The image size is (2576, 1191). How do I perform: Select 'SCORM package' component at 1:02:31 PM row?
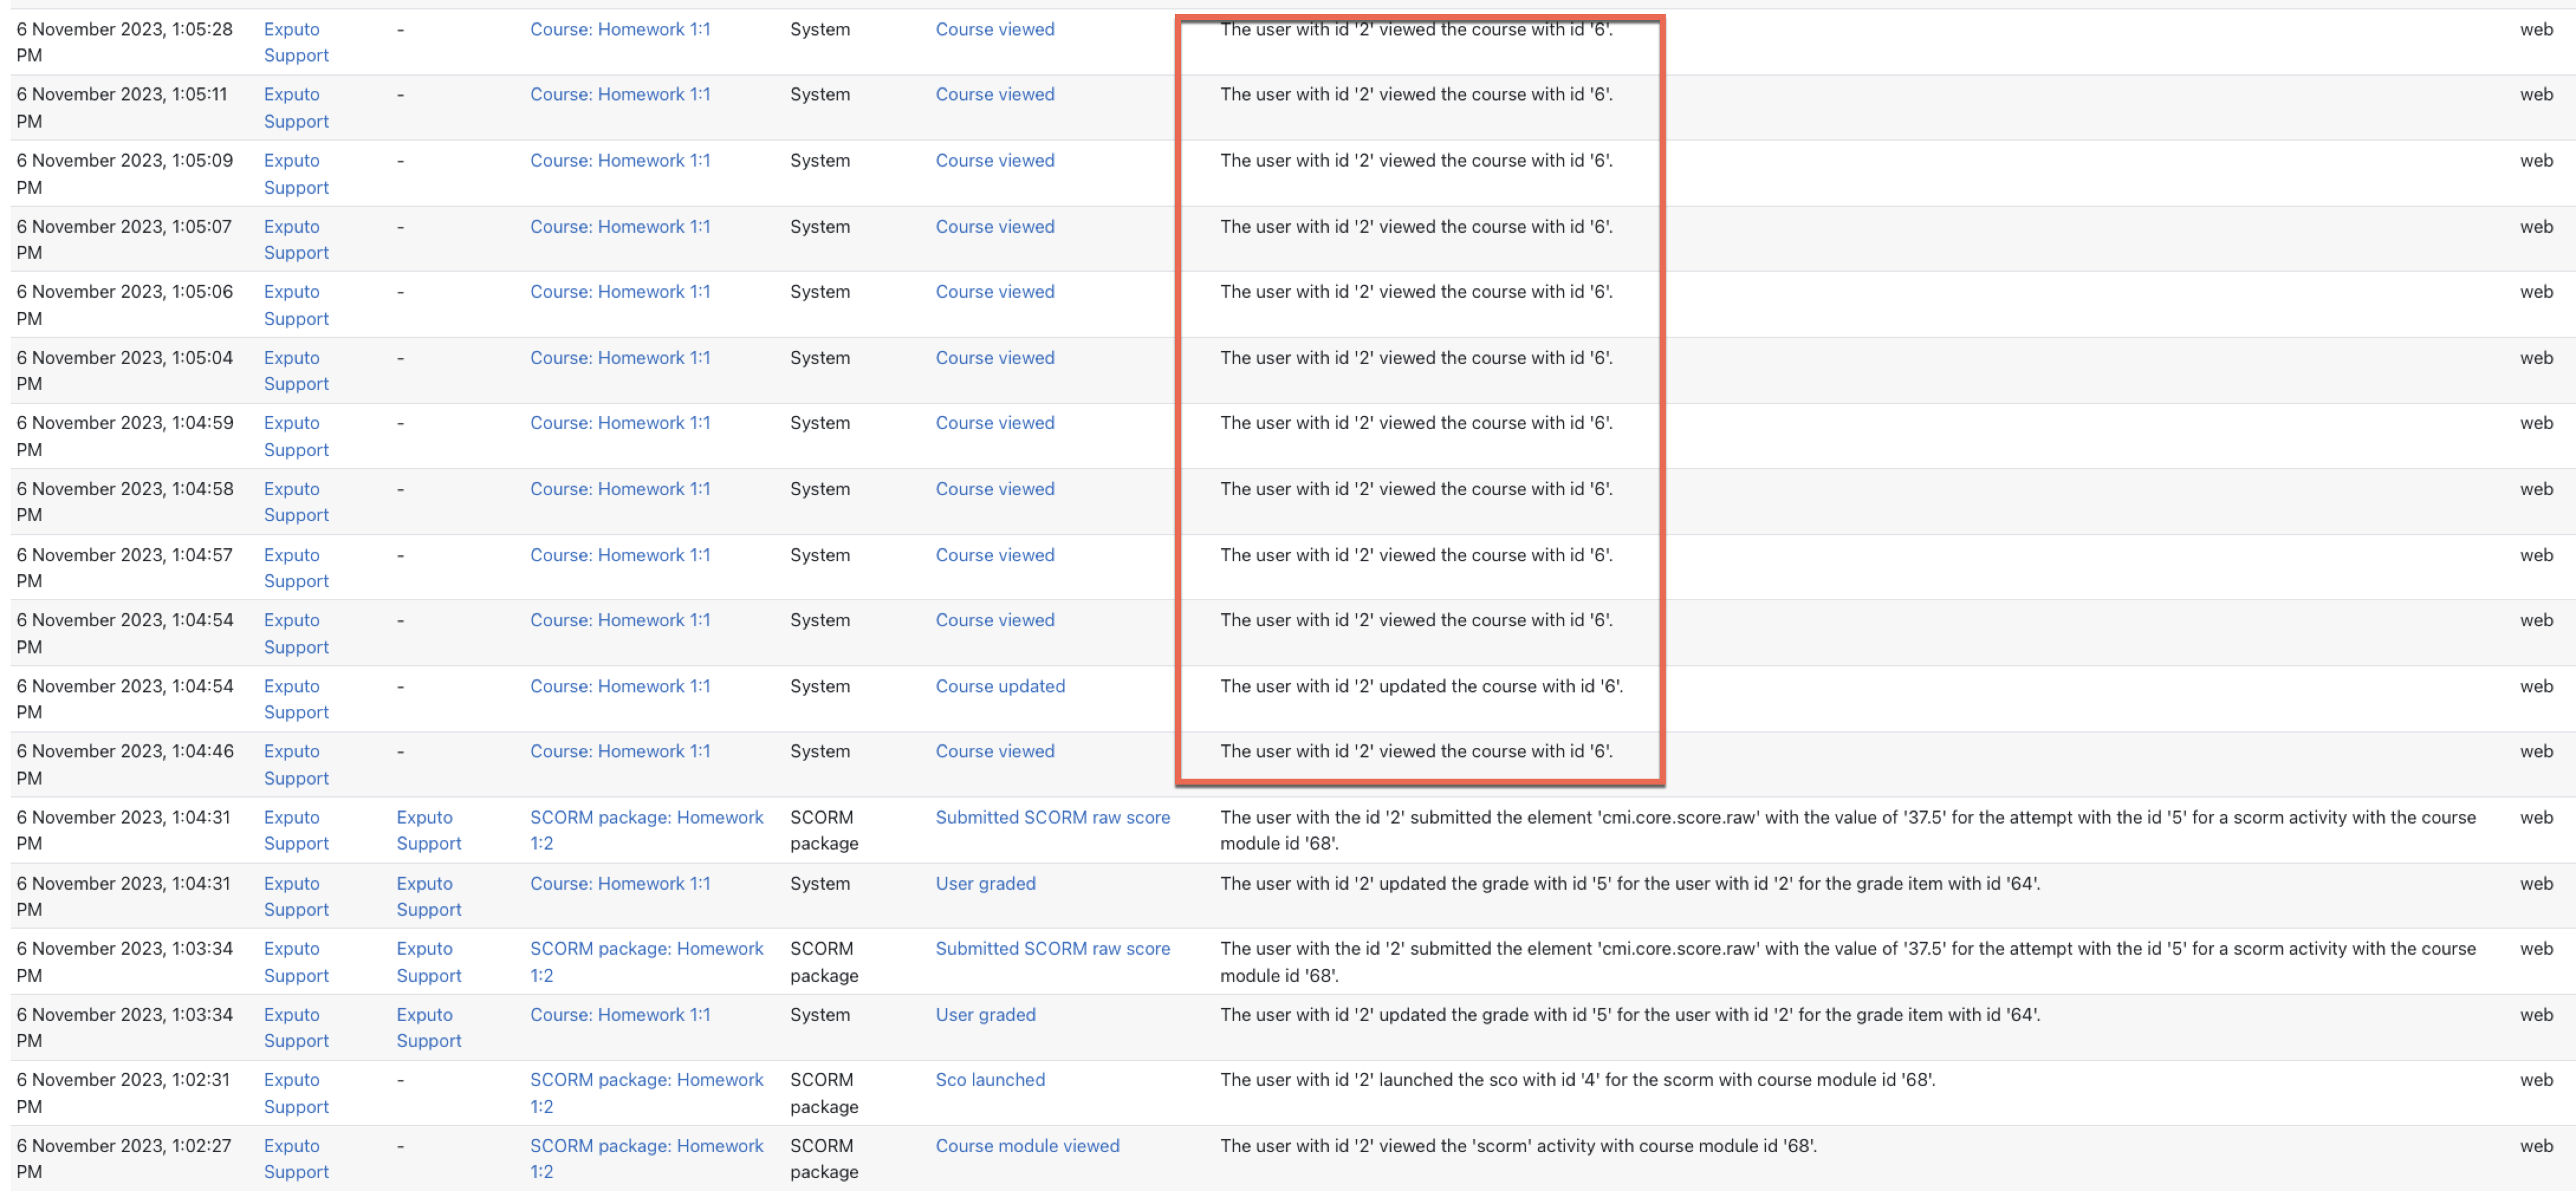click(x=824, y=1092)
